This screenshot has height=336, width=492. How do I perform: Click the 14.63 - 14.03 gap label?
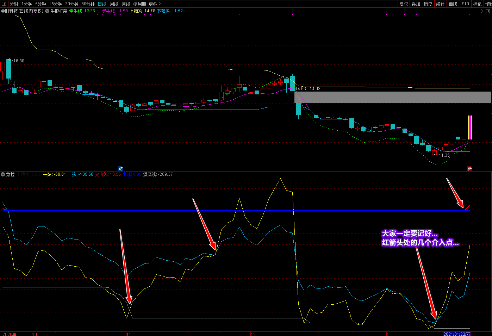308,89
